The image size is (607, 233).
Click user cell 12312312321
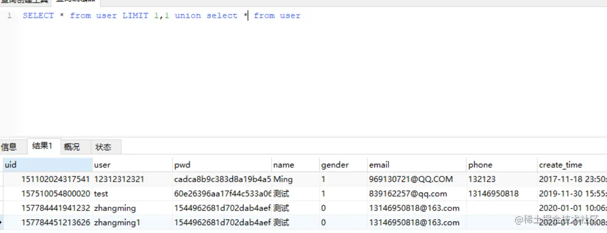[132, 179]
